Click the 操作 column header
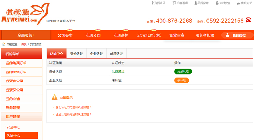The height and width of the screenshot is (140, 254). [177, 63]
